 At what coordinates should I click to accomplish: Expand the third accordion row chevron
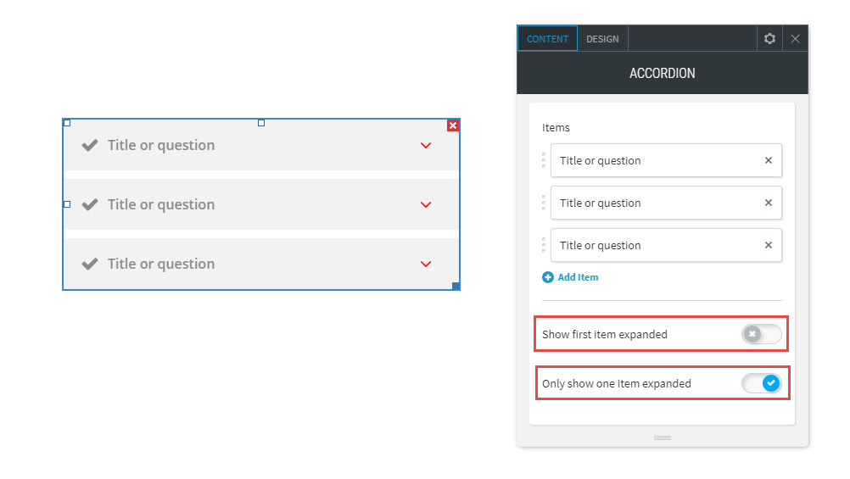pyautogui.click(x=426, y=264)
